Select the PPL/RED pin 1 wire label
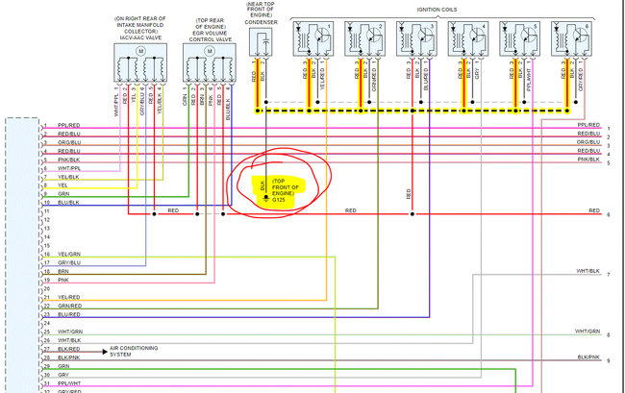 69,126
